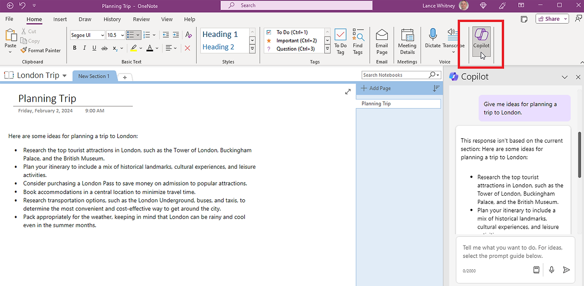Expand the page to full view
This screenshot has height=286, width=584.
(348, 92)
